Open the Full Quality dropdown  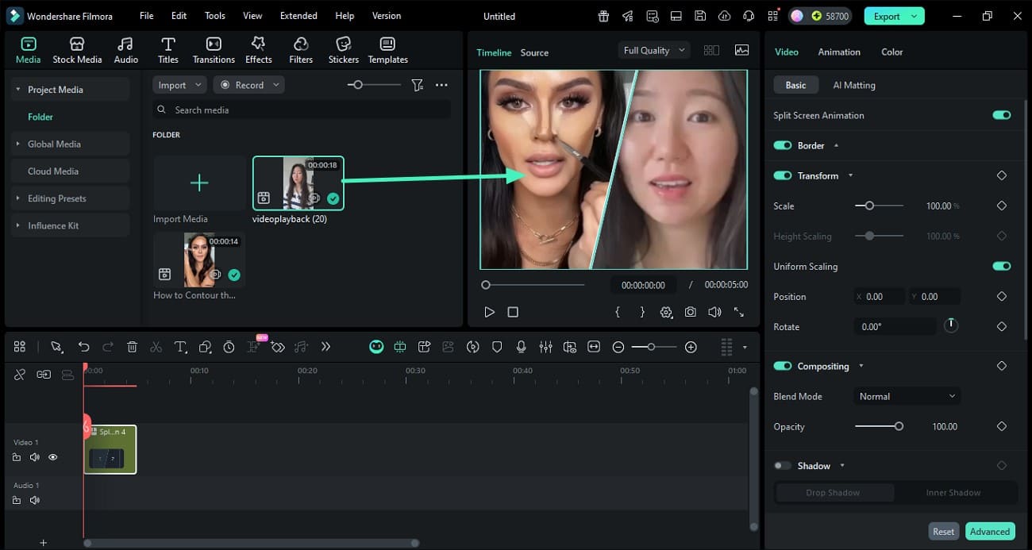(653, 50)
